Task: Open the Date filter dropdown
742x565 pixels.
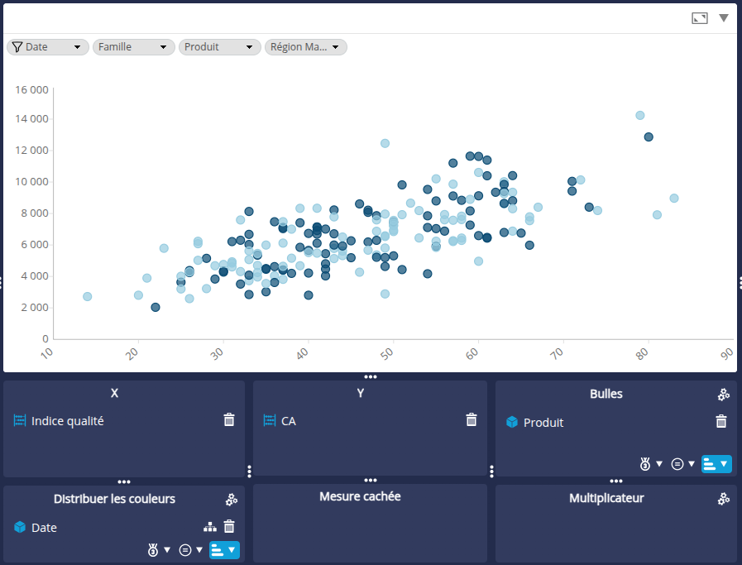Action: click(x=48, y=47)
